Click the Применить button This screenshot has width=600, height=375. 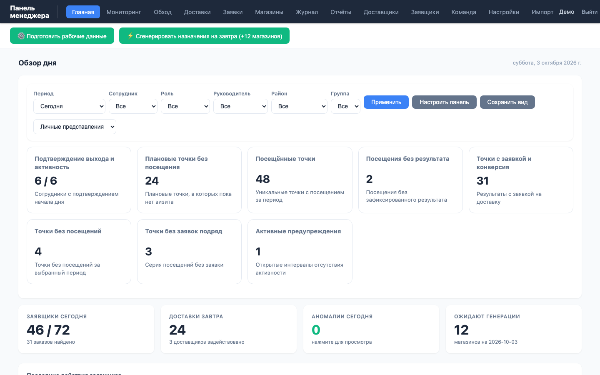[386, 102]
